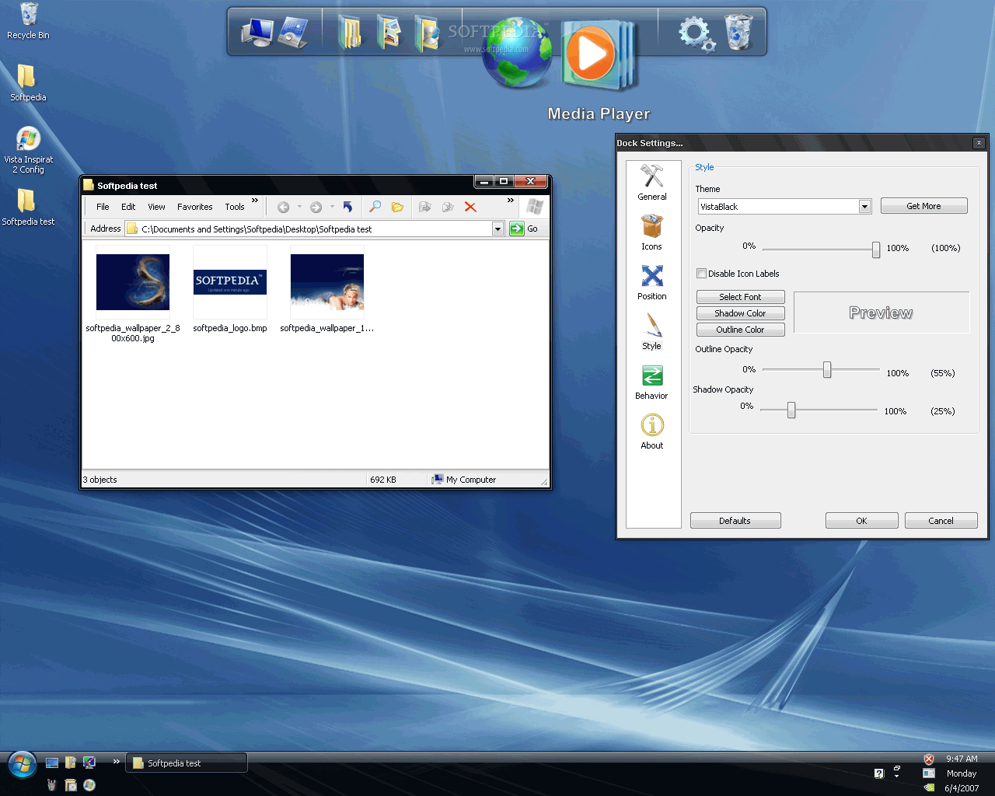This screenshot has height=796, width=995.
Task: Click OK in Dock Settings
Action: [861, 521]
